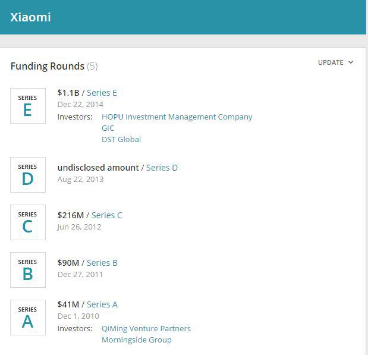
Task: Open Morningside Group investor link
Action: coord(136,340)
